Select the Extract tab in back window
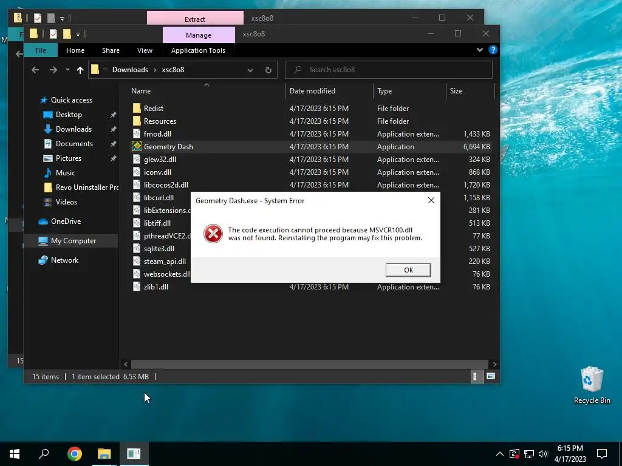The width and height of the screenshot is (622, 466). 195,18
